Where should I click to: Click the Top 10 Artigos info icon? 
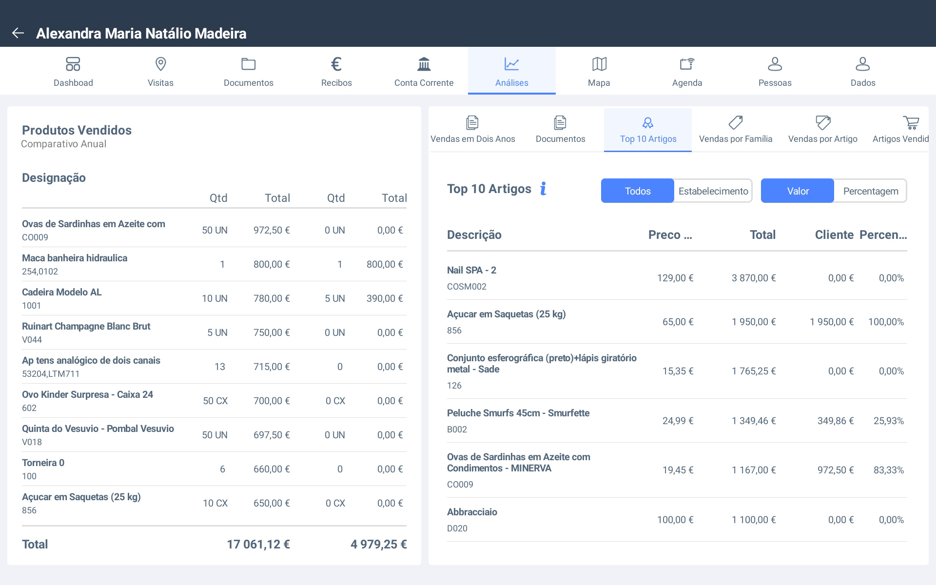click(x=543, y=189)
